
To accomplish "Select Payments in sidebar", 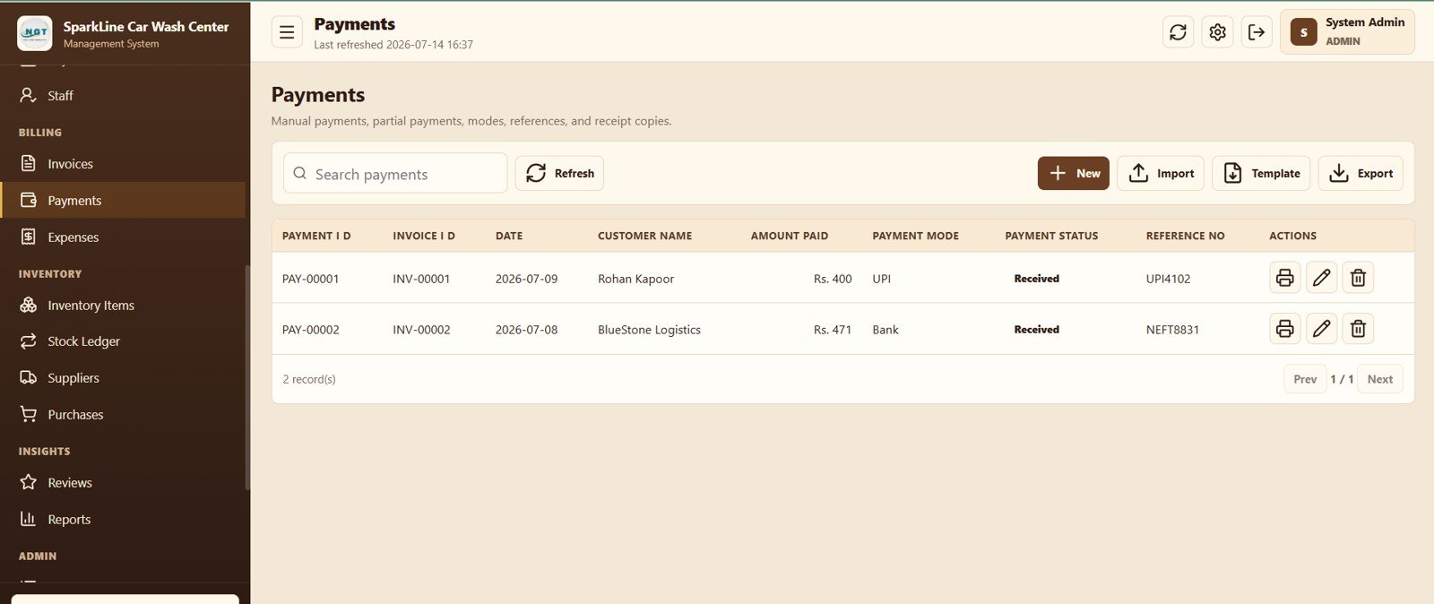I will click(x=123, y=200).
